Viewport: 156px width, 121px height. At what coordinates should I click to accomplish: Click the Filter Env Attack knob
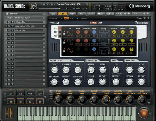click(x=91, y=70)
